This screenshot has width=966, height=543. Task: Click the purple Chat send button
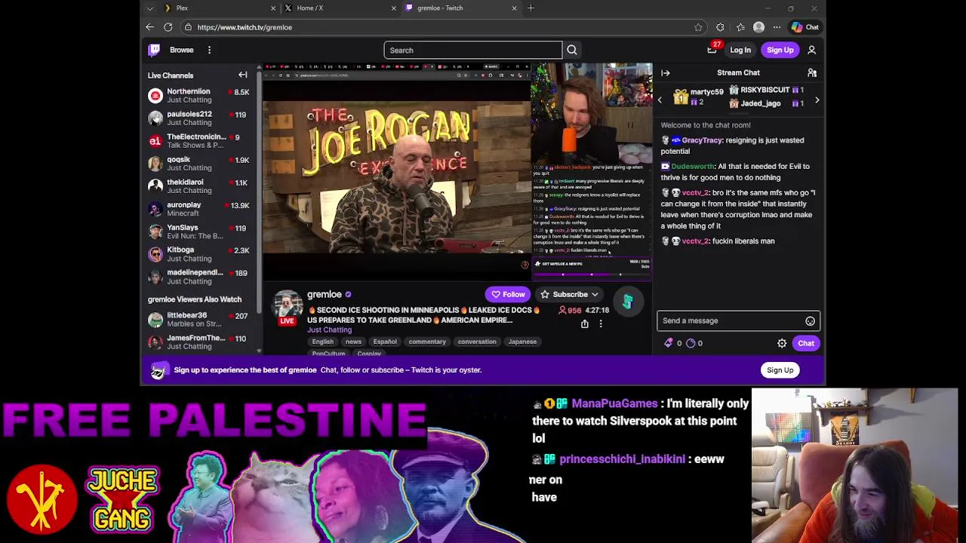coord(806,343)
